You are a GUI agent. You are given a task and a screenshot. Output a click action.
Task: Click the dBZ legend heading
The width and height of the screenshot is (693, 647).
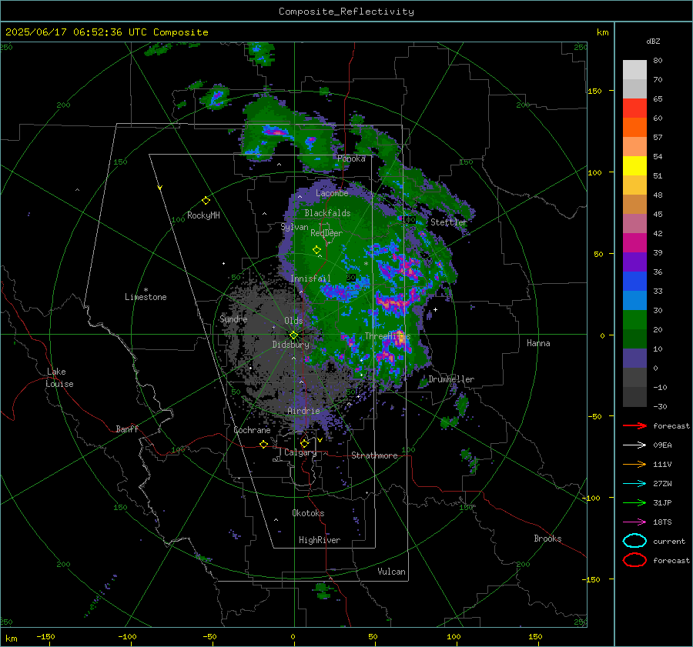(653, 41)
